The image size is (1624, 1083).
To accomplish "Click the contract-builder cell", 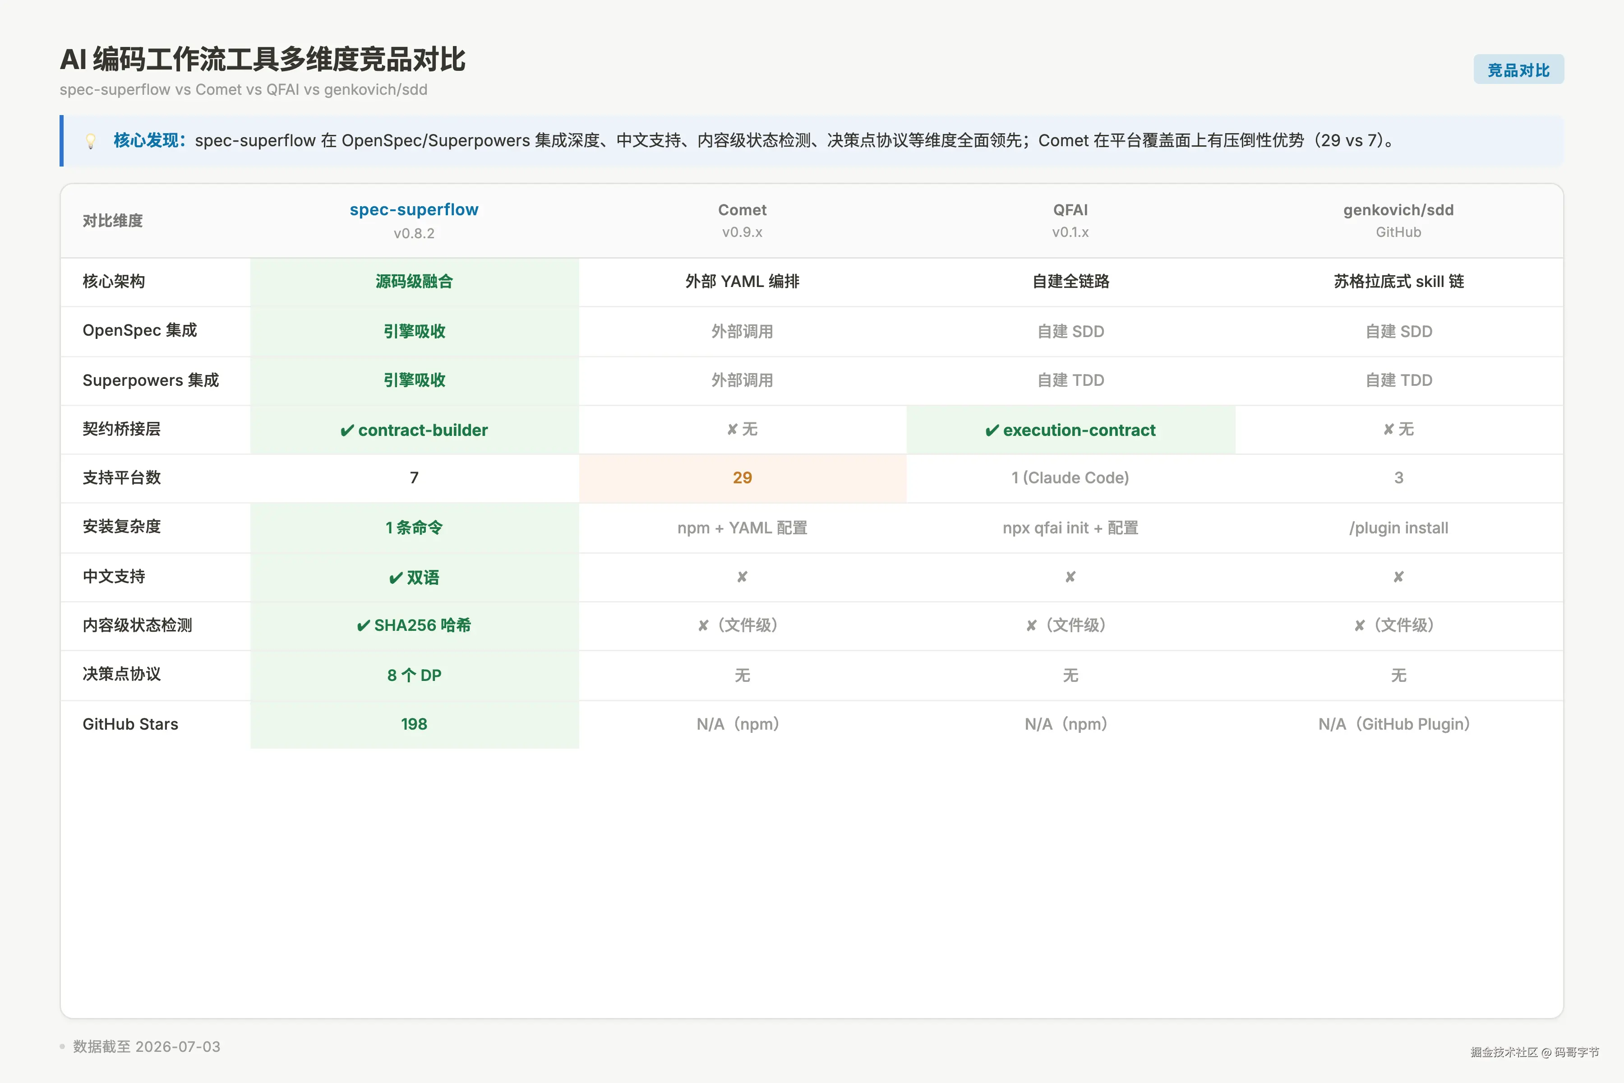I will 414,430.
